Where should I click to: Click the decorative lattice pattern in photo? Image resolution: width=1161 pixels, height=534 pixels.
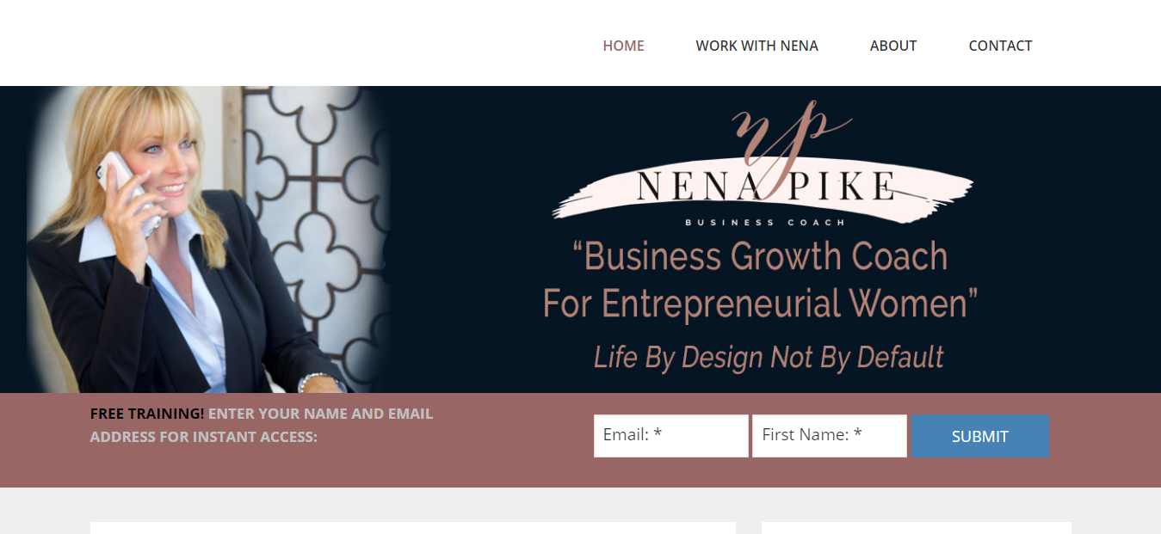(310, 172)
